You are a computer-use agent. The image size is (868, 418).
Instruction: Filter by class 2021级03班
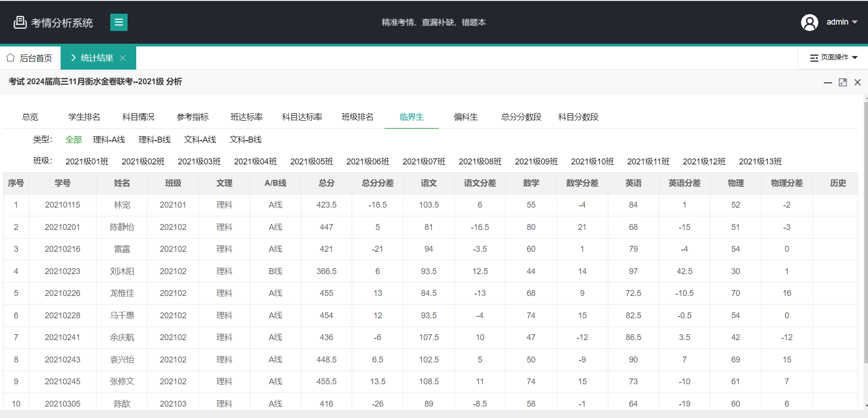click(x=199, y=161)
